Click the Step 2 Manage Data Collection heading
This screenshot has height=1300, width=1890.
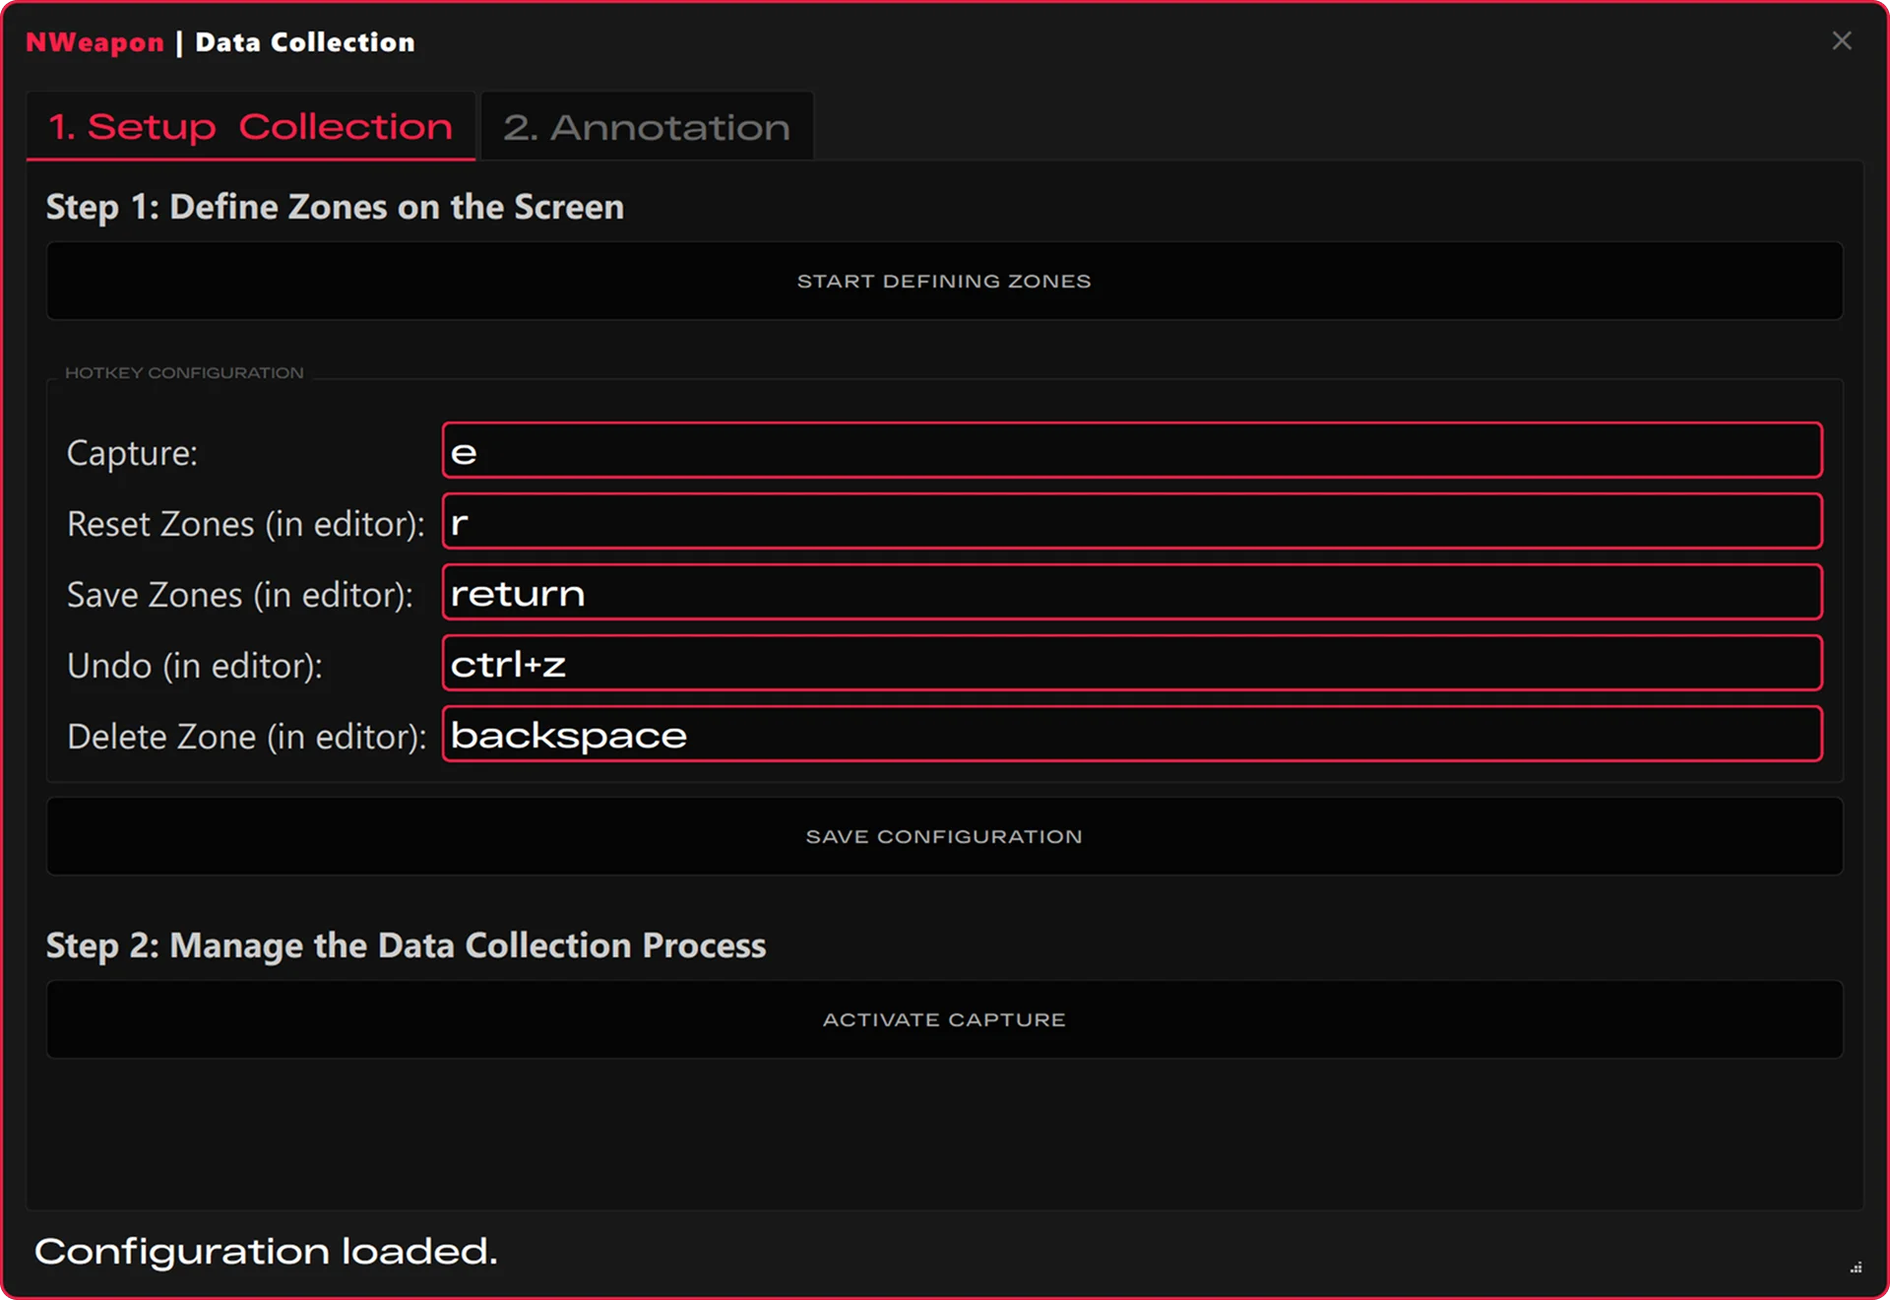point(406,945)
